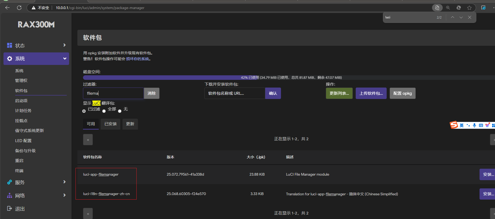The height and width of the screenshot is (219, 495).
Task: Click version 25.072.79561~41a338d cell
Action: pos(185,175)
